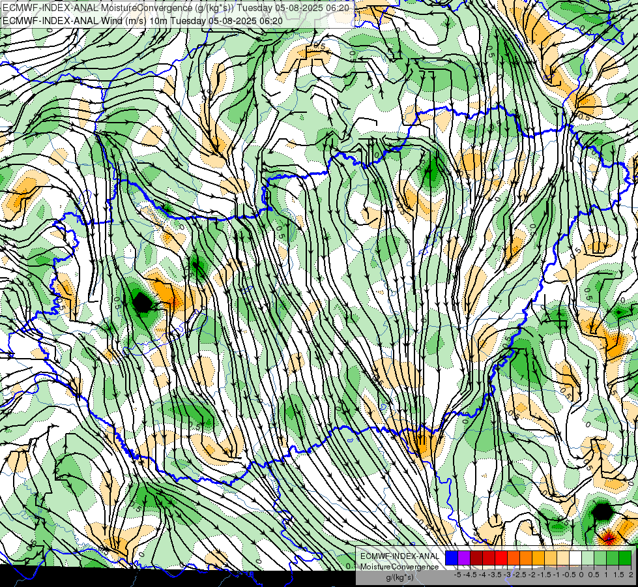Click the legend scale value -3.5
Screen dimensions: 638x587
495,575
